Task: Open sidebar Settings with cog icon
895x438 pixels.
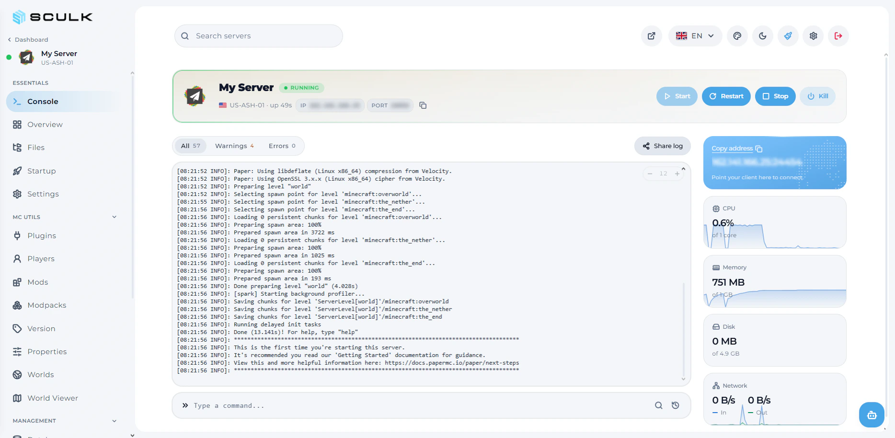Action: point(63,194)
